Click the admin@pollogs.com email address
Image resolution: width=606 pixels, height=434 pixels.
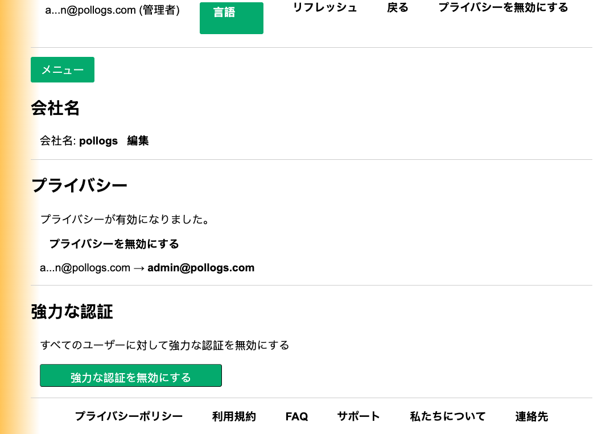point(200,267)
